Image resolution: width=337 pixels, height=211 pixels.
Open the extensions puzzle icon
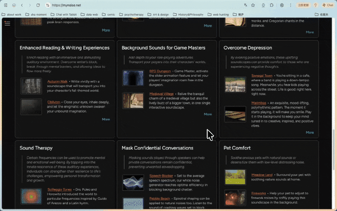tap(272, 5)
